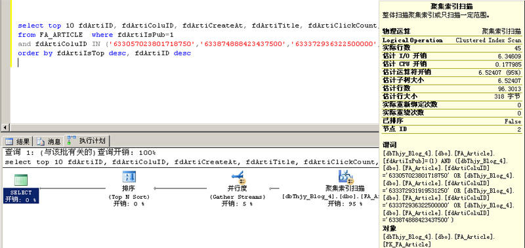Image resolution: width=525 pixels, height=248 pixels.
Task: Click the Top N Sort operator icon
Action: [129, 176]
